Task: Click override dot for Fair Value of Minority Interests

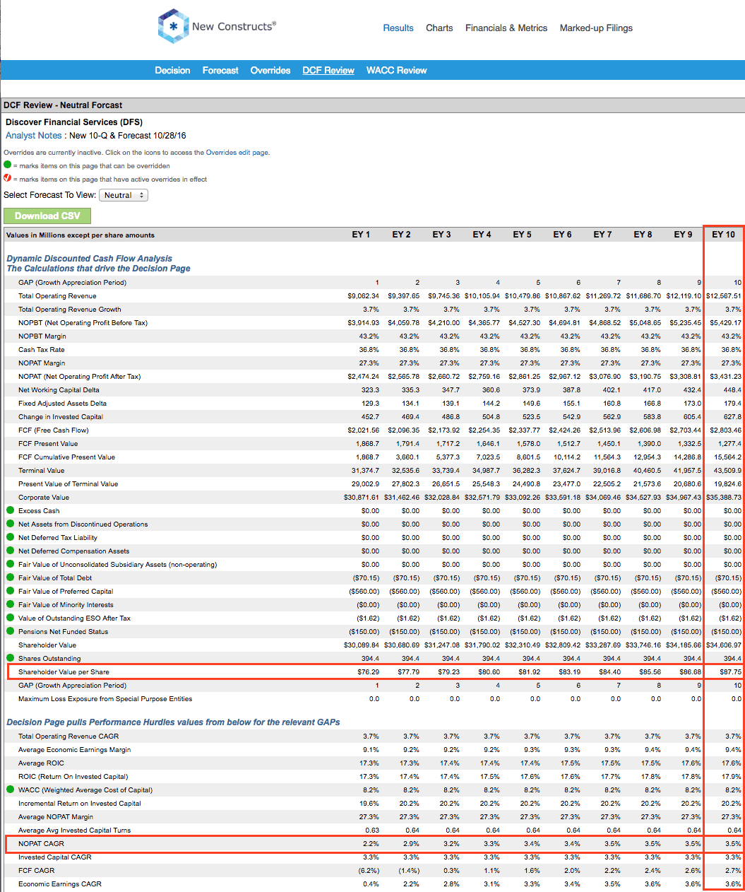Action: pyautogui.click(x=10, y=604)
